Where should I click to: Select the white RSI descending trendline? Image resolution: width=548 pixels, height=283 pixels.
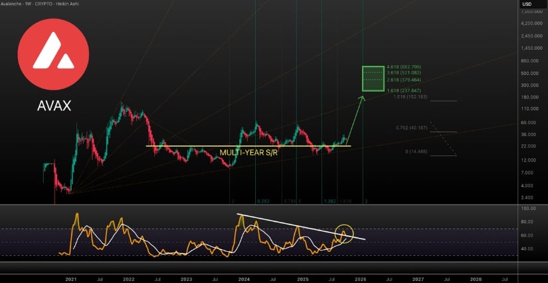click(299, 226)
